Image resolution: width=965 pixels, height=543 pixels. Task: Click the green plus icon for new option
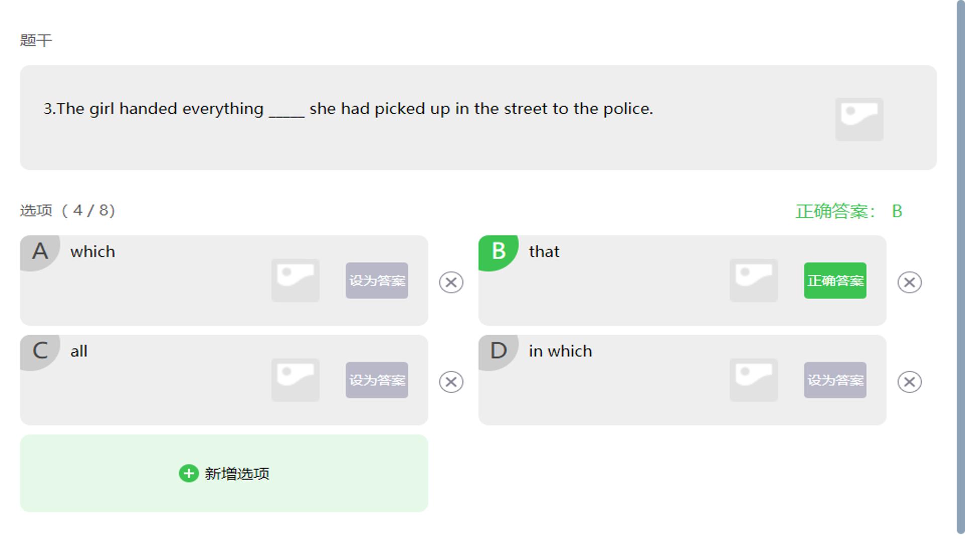point(189,474)
